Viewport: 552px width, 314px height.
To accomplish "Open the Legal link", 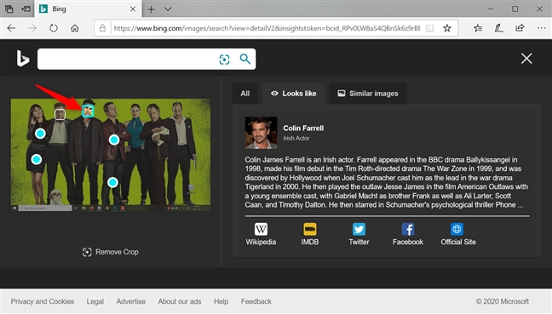I will point(95,301).
